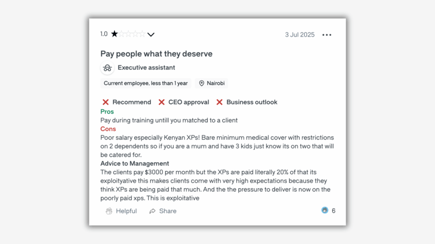The width and height of the screenshot is (435, 244).
Task: Click the red X icon next to CEO approval
Action: coord(162,102)
